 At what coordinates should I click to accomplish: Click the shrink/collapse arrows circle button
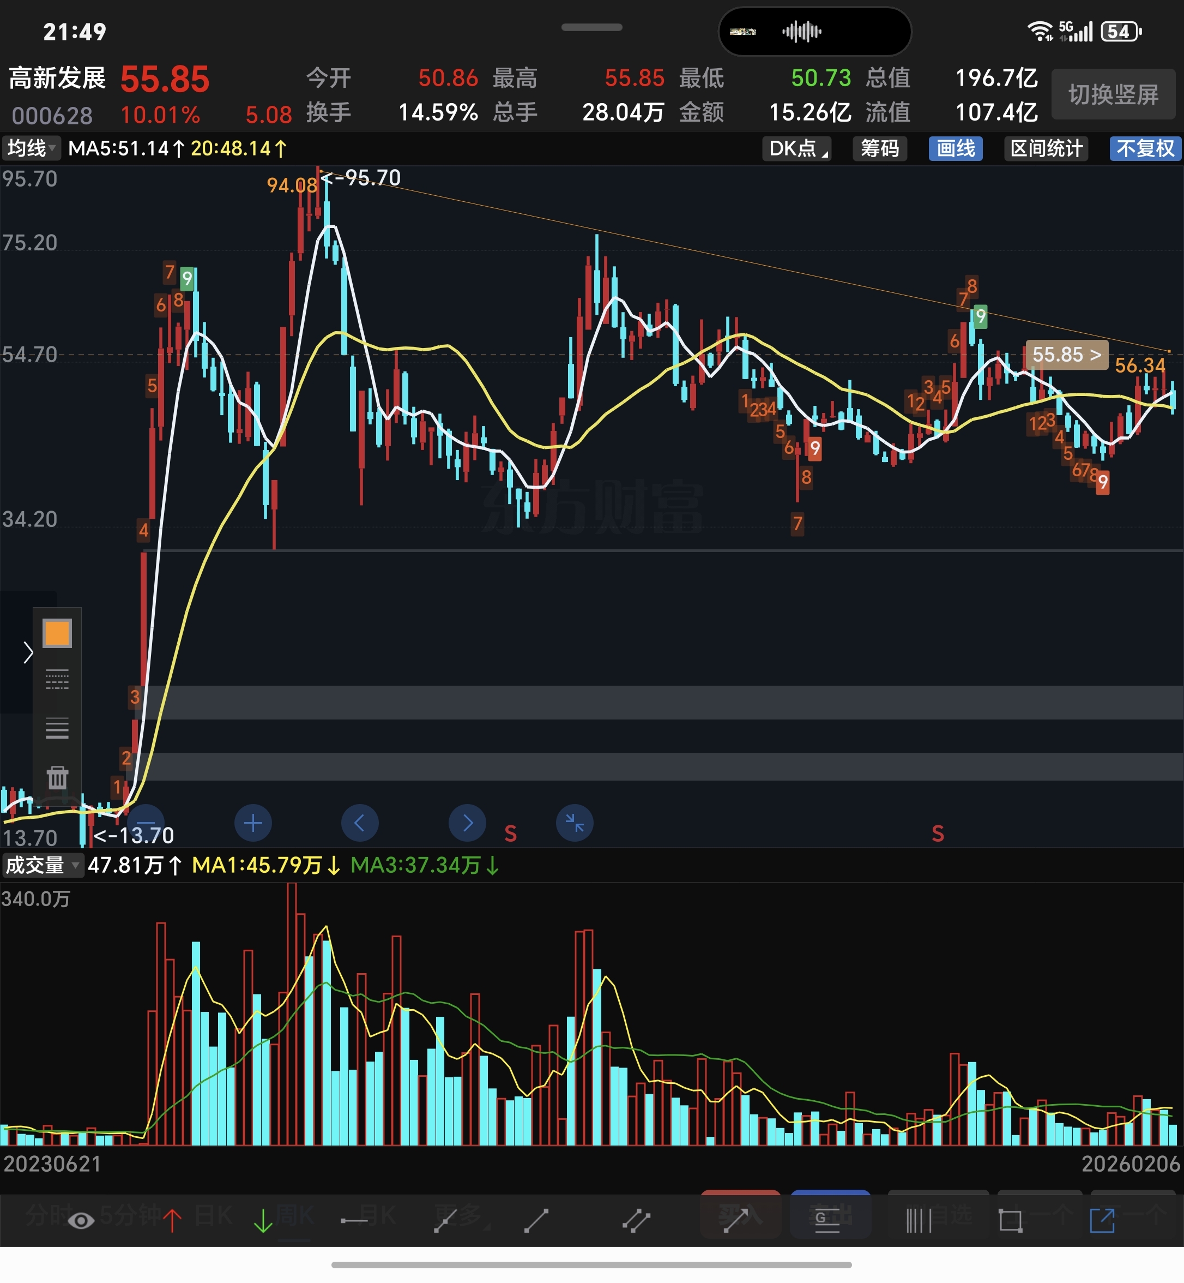pos(575,823)
